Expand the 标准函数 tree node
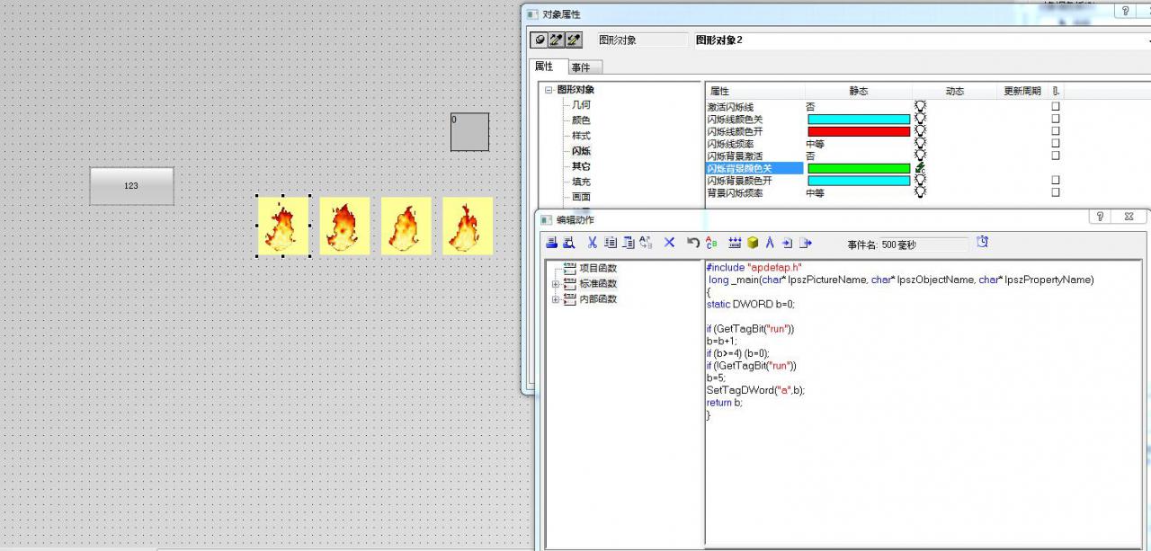1151x551 pixels. (x=556, y=284)
